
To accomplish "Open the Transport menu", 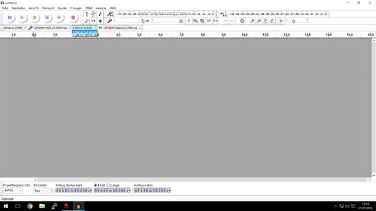I will 48,8.
